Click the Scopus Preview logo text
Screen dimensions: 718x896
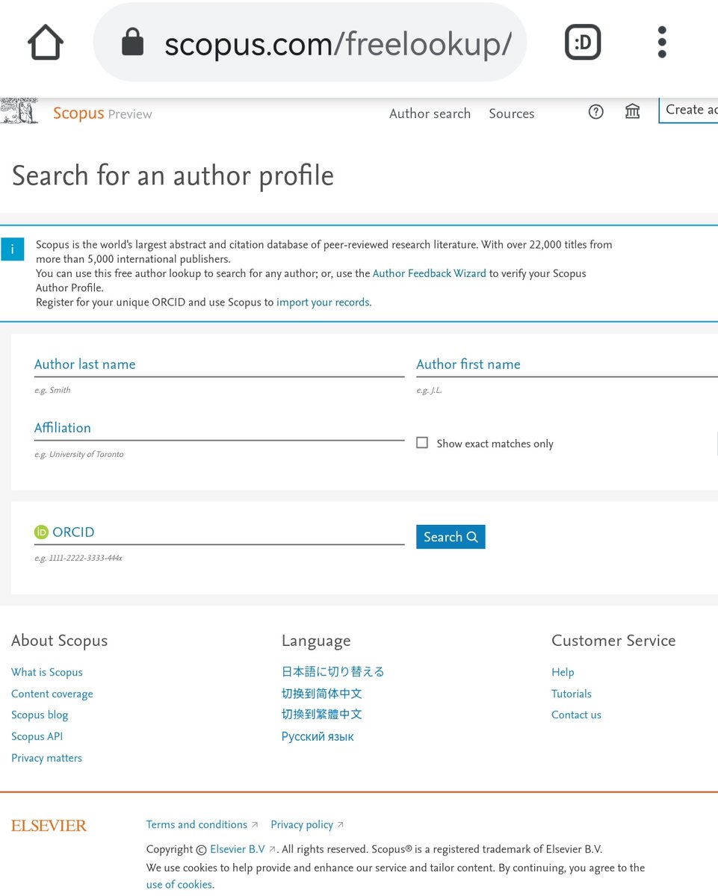point(102,113)
